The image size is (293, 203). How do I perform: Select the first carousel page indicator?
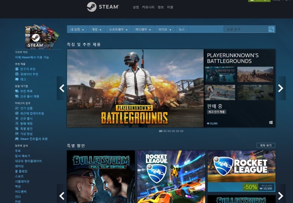click(x=160, y=131)
